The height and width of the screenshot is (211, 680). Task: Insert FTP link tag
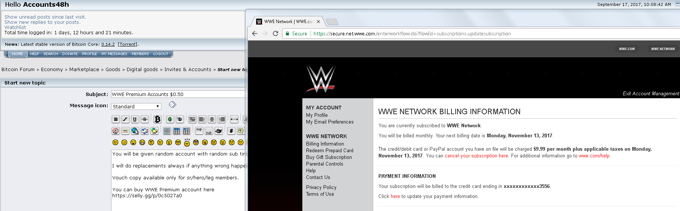click(154, 131)
